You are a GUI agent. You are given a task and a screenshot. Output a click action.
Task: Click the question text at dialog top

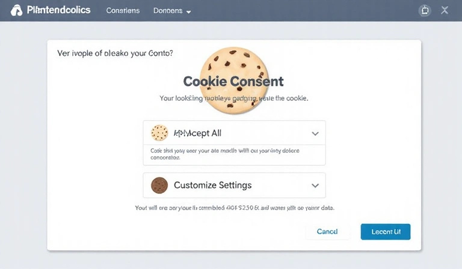pos(115,53)
